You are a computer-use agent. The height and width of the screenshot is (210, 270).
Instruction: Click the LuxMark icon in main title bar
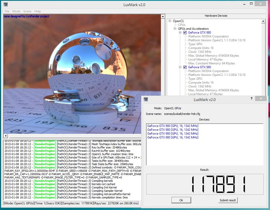pos(5,5)
